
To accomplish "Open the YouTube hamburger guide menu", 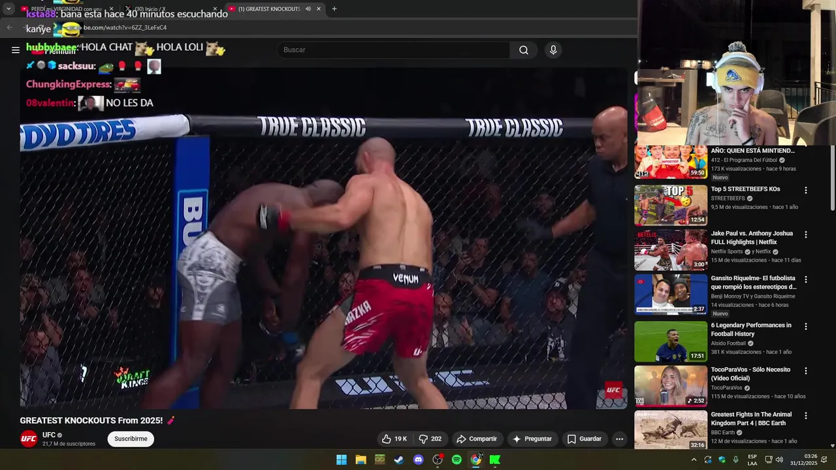I will click(15, 50).
